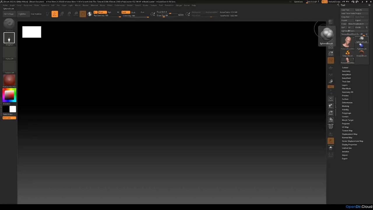This screenshot has height=210, width=373.
Task: Select the Draw mode icon
Action: coord(54,14)
